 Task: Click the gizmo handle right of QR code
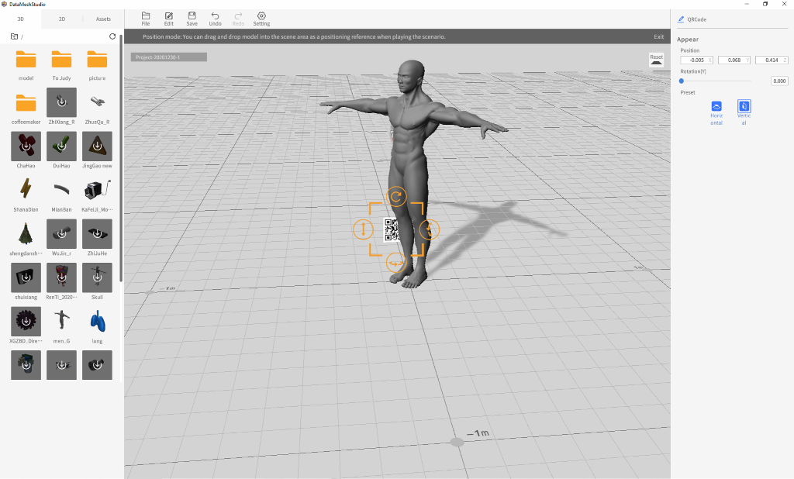(430, 229)
